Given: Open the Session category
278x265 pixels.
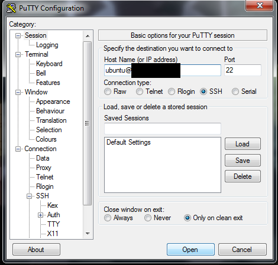Looking at the screenshot, I should 35,35.
